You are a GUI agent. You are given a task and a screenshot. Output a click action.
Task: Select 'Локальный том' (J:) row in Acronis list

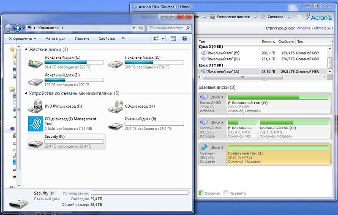tap(262, 71)
